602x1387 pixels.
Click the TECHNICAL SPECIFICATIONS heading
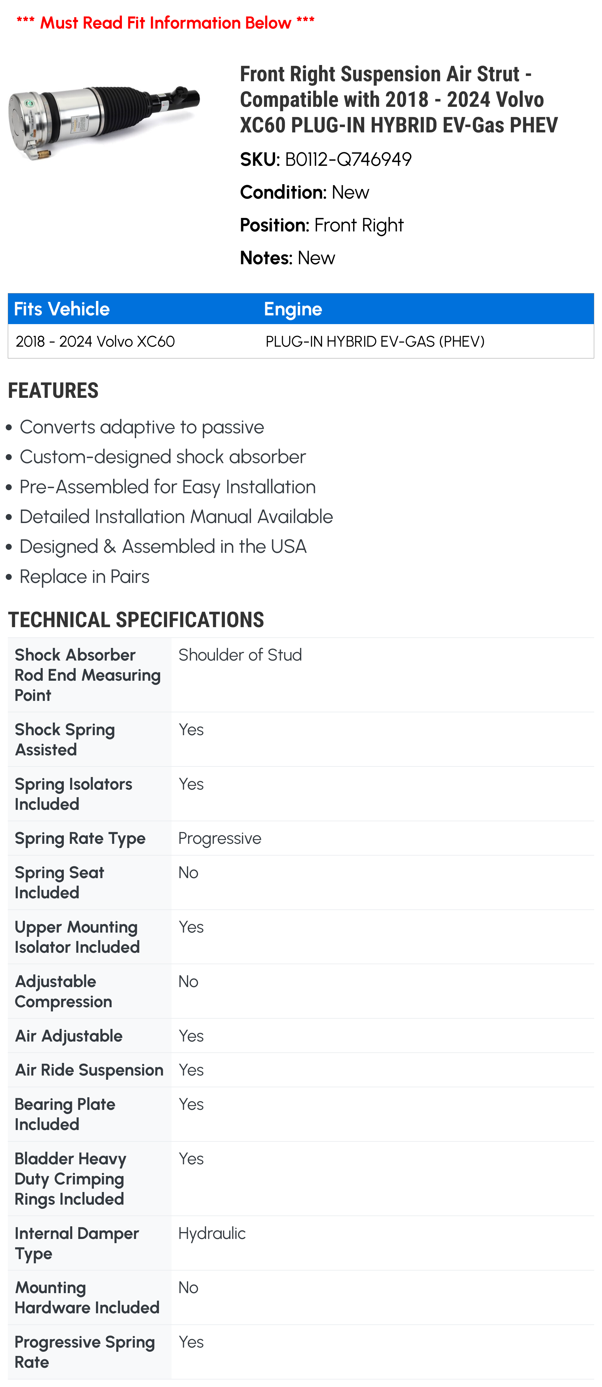point(136,620)
